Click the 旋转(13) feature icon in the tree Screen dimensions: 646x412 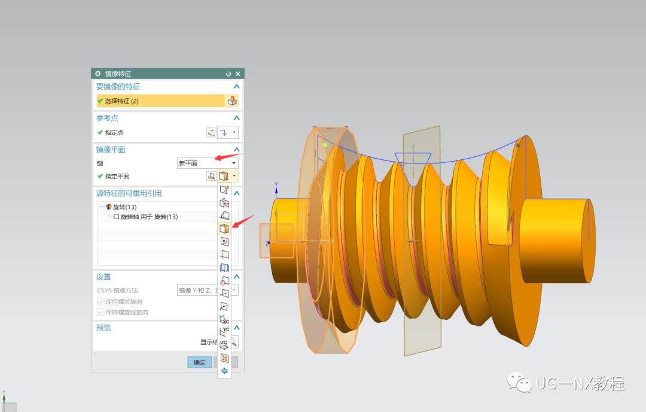pos(109,207)
